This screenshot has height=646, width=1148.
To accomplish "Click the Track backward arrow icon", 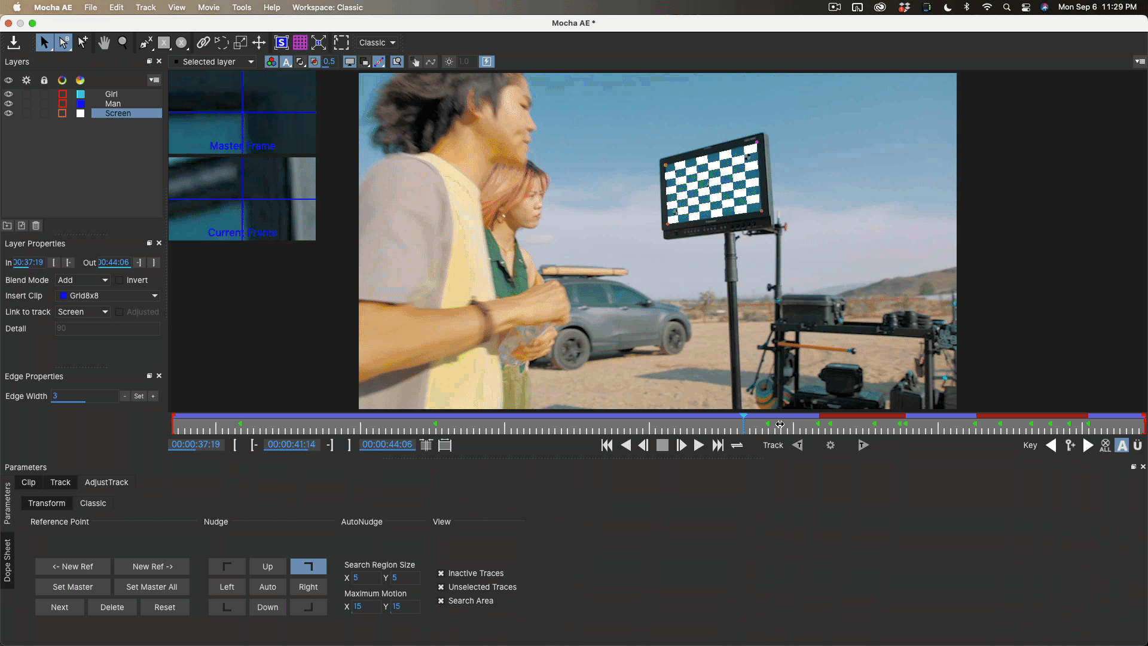I will click(798, 445).
